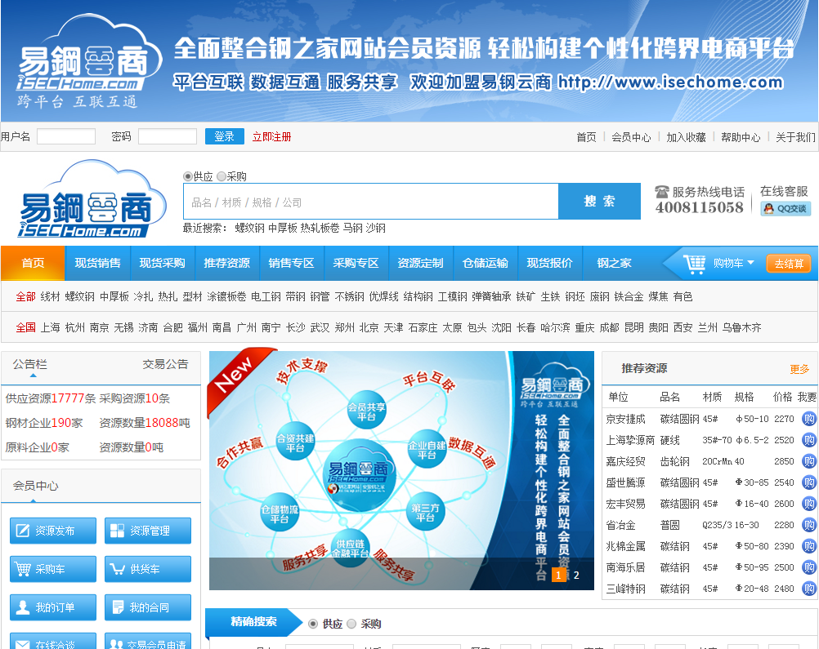Image resolution: width=819 pixels, height=649 pixels.
Task: Open 仓储运输 navigation tab
Action: (486, 263)
